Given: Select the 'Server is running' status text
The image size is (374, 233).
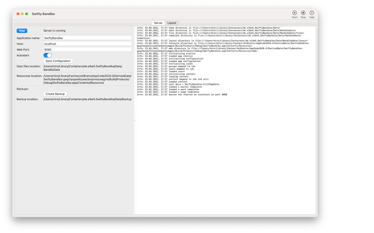Looking at the screenshot, I should pos(54,31).
